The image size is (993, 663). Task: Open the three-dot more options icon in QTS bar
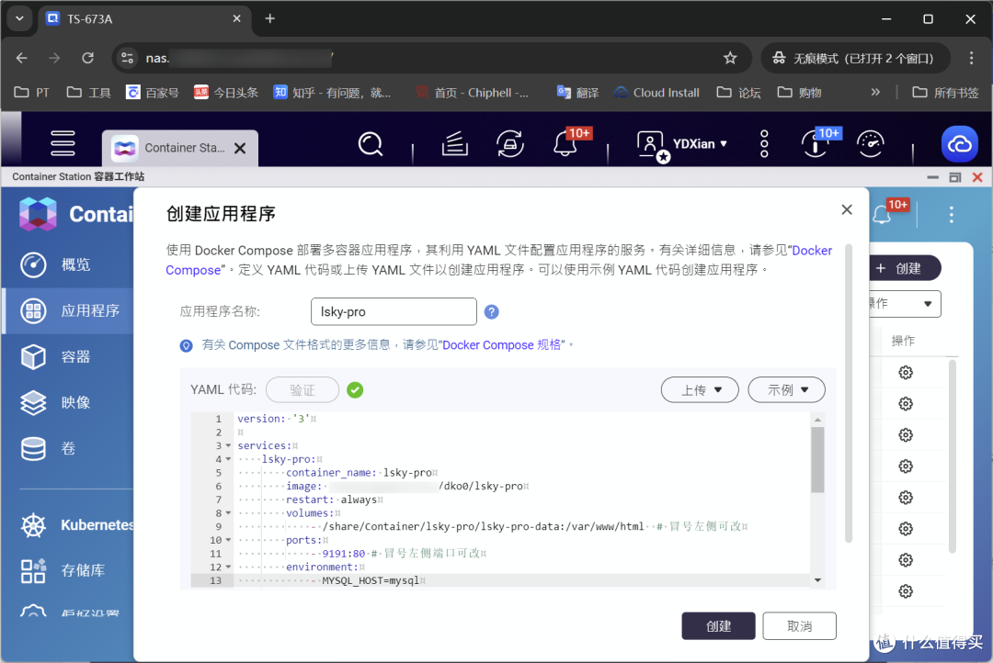click(x=764, y=144)
